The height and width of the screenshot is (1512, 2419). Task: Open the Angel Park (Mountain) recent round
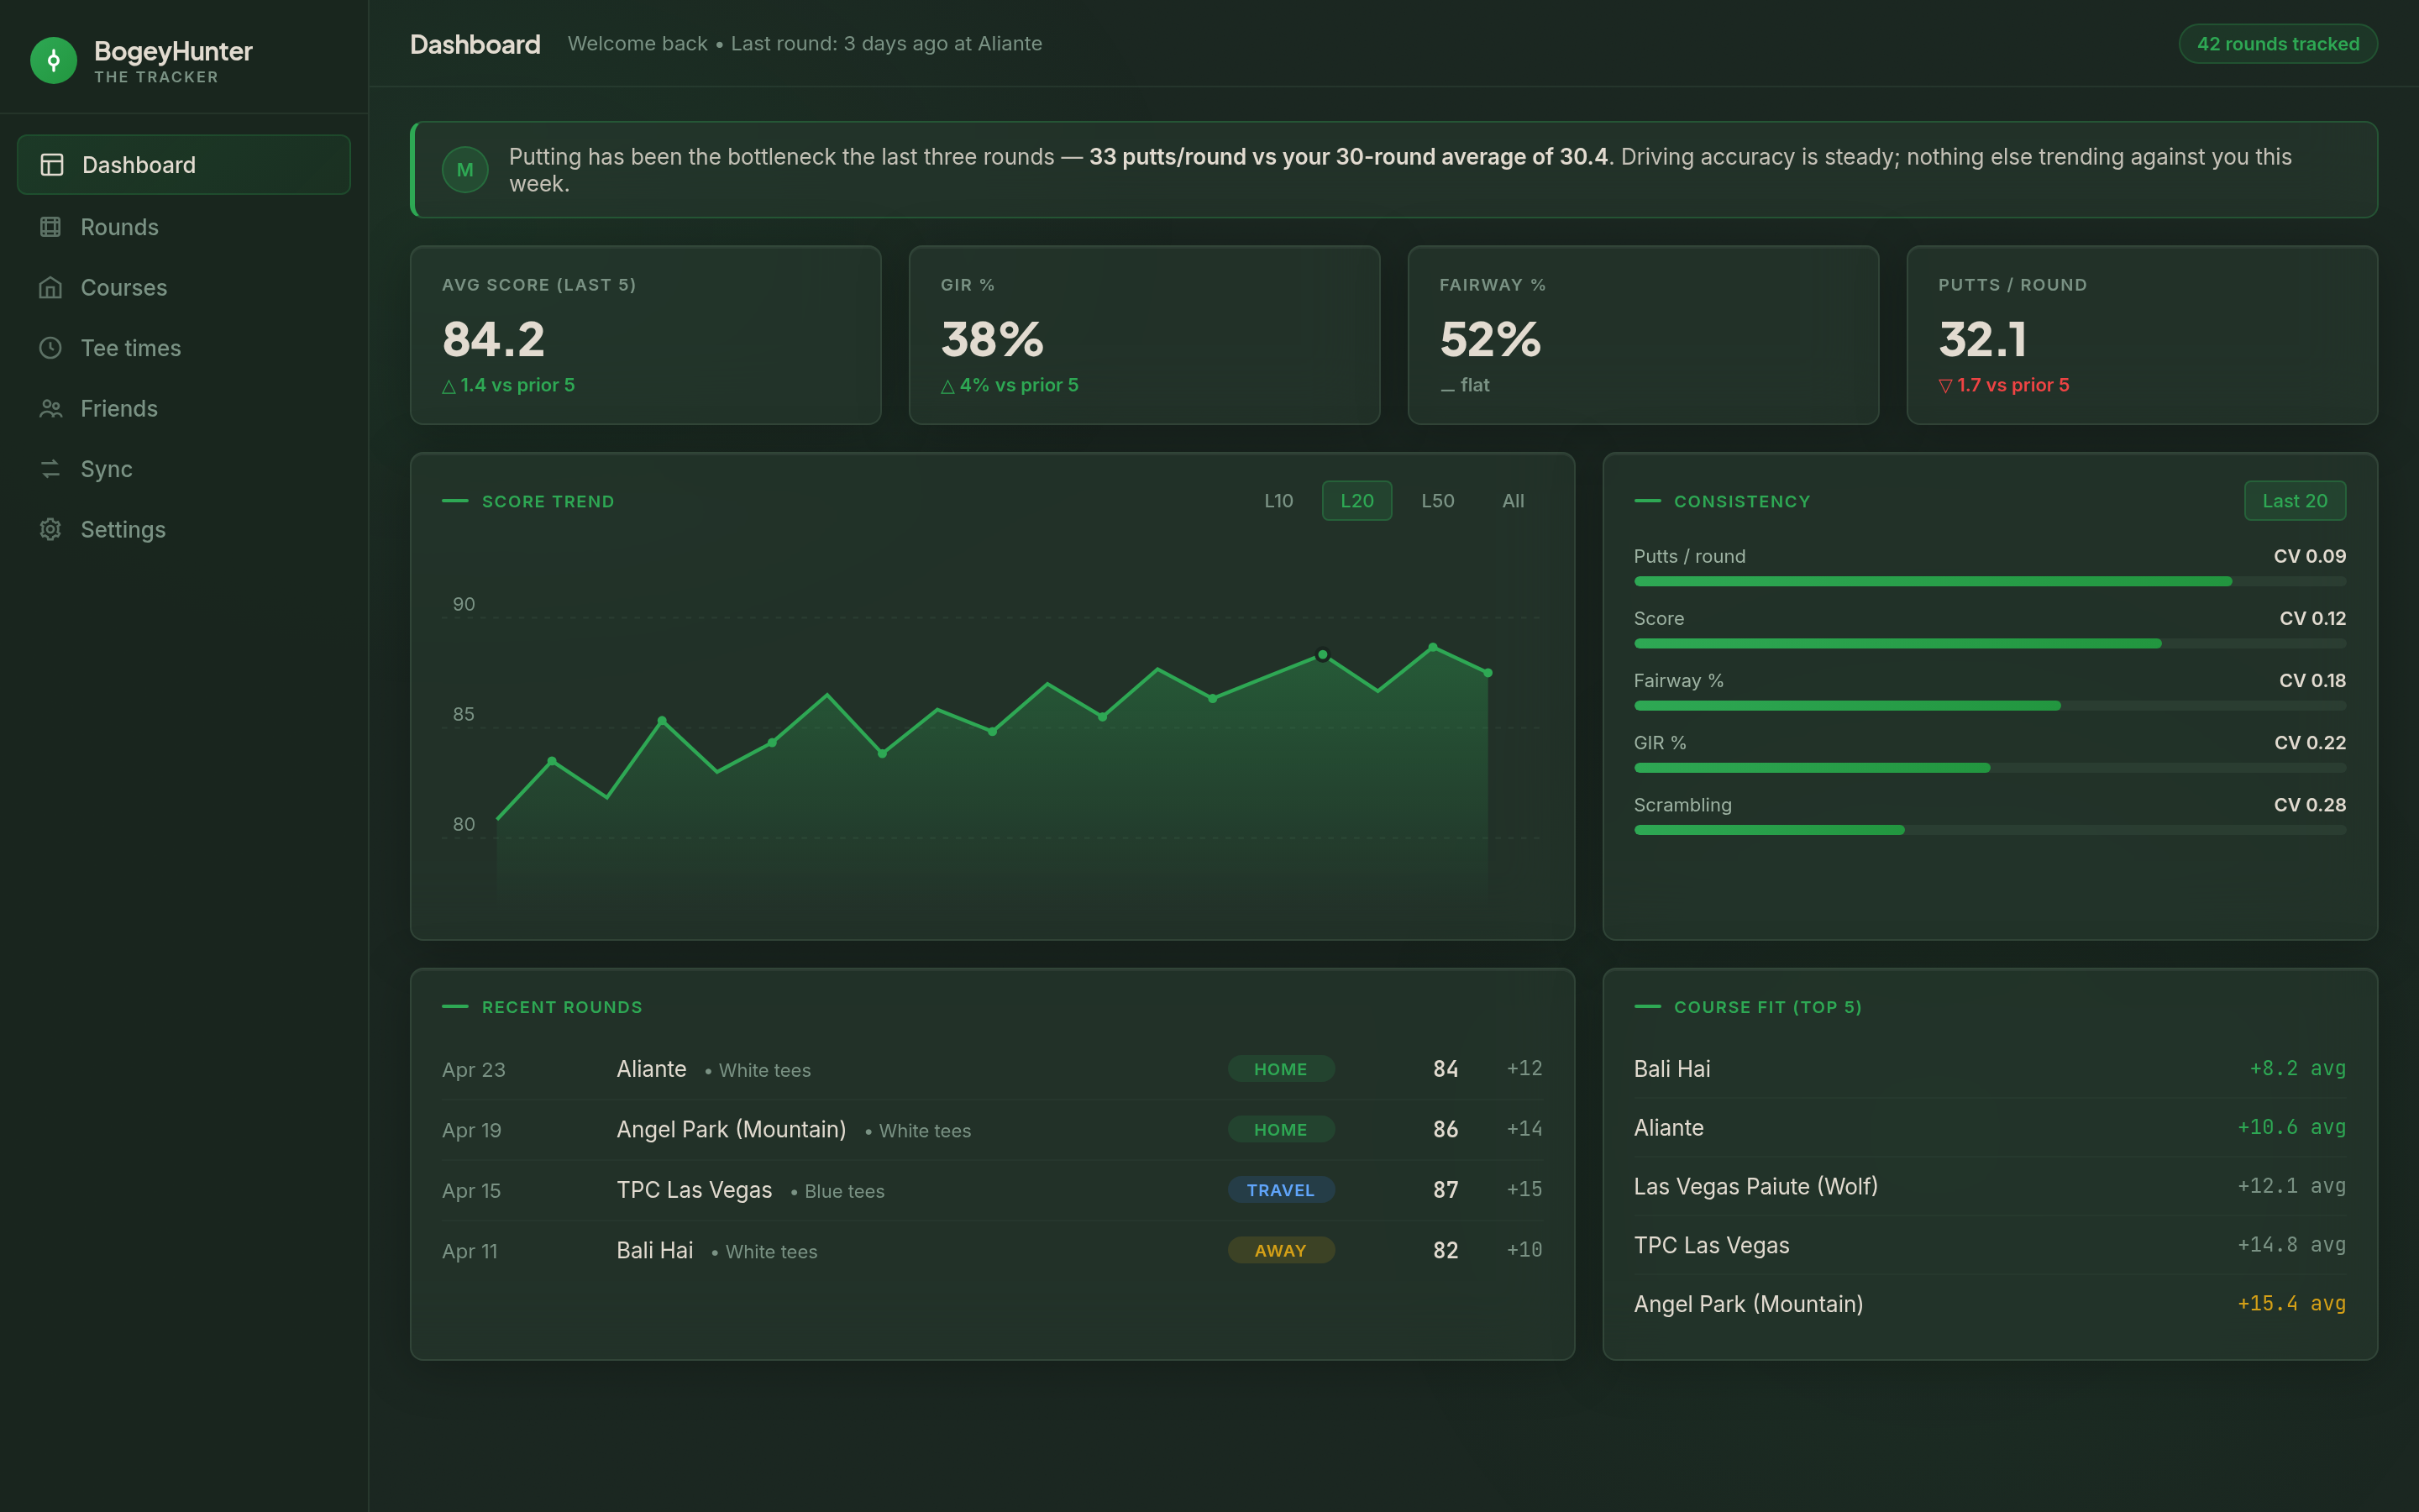(992, 1130)
